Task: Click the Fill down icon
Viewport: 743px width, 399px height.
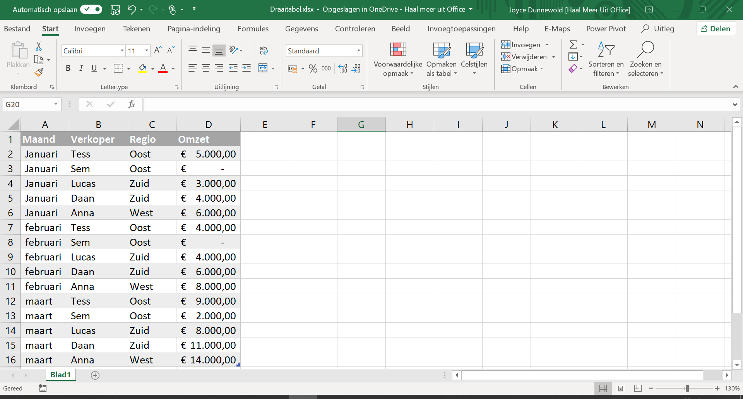Action: [x=573, y=57]
